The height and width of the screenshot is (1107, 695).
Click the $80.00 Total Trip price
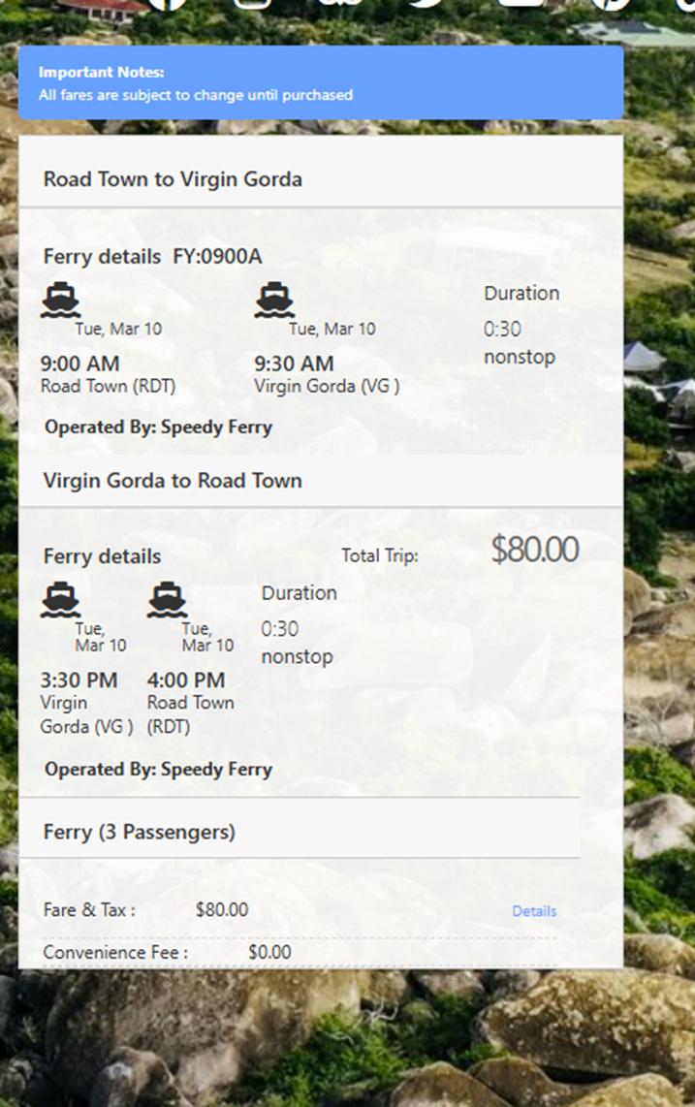tap(534, 550)
